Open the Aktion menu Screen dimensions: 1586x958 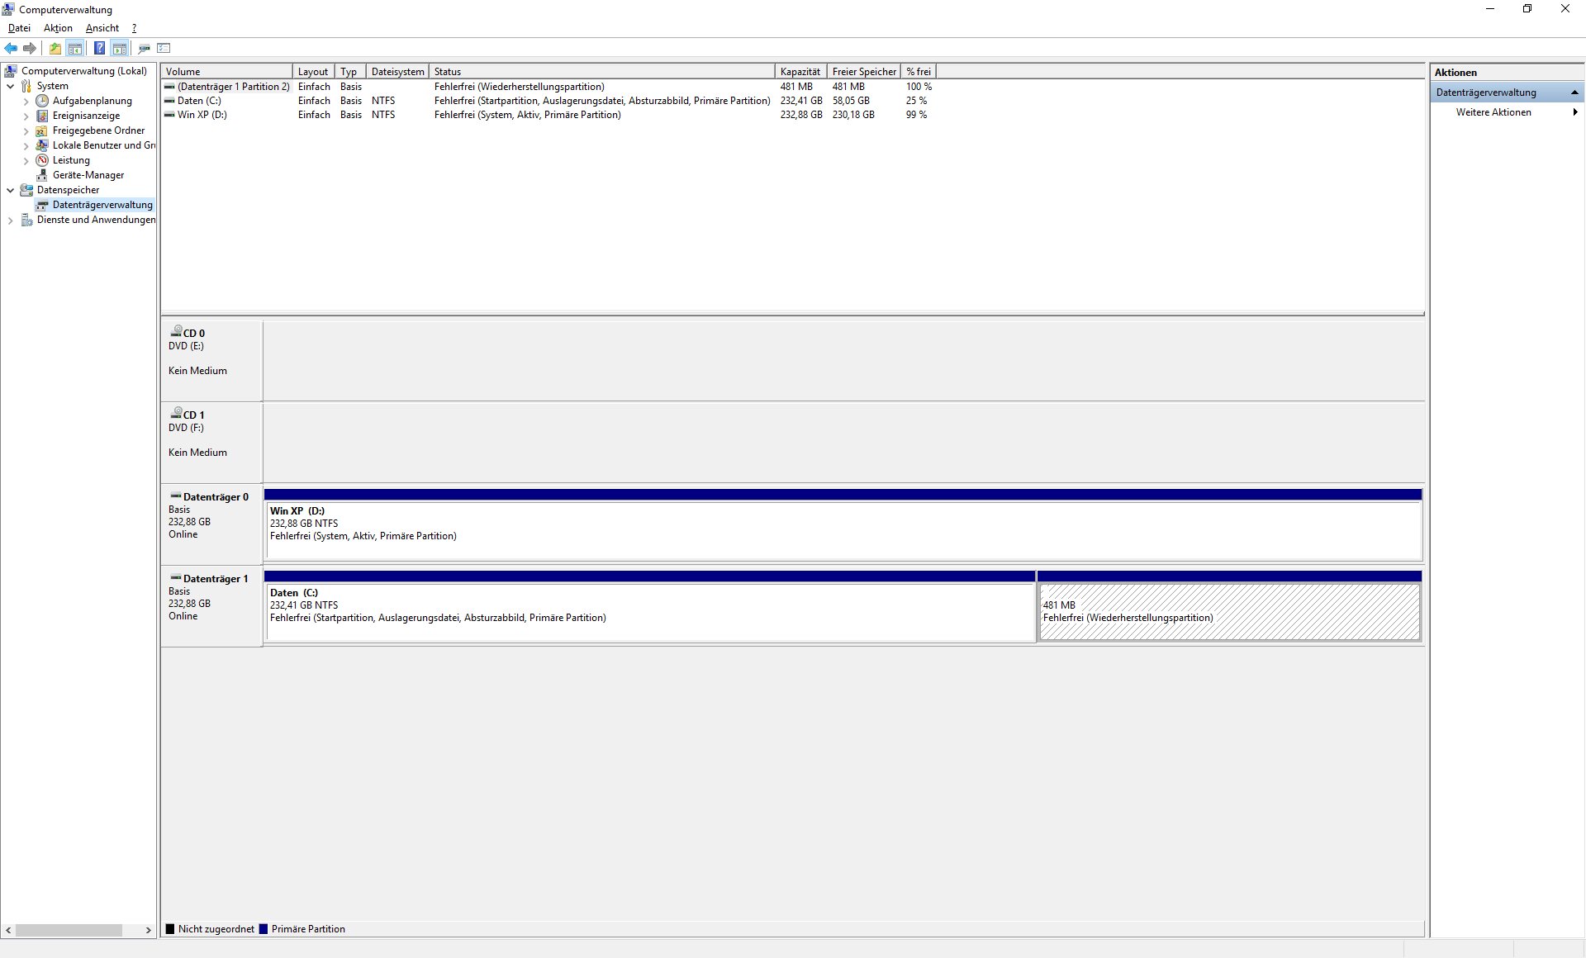click(x=58, y=28)
